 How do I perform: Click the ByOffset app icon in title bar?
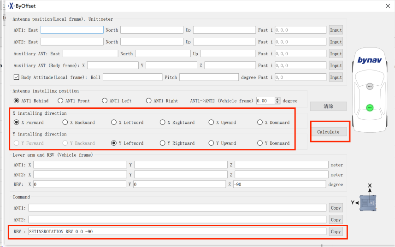[x=11, y=6]
